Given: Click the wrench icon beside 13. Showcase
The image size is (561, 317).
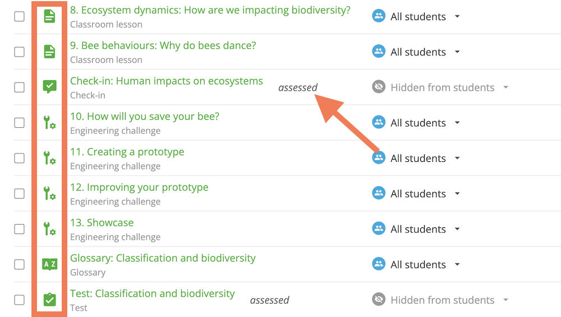Looking at the screenshot, I should [49, 229].
